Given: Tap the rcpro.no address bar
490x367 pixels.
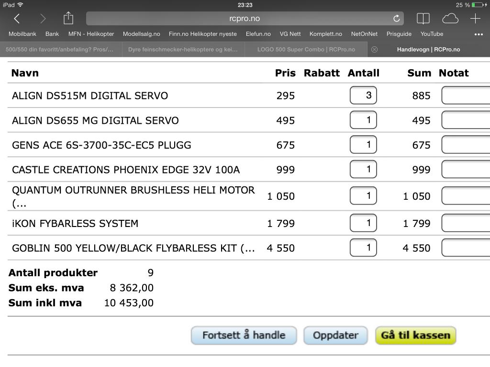Looking at the screenshot, I should [244, 19].
